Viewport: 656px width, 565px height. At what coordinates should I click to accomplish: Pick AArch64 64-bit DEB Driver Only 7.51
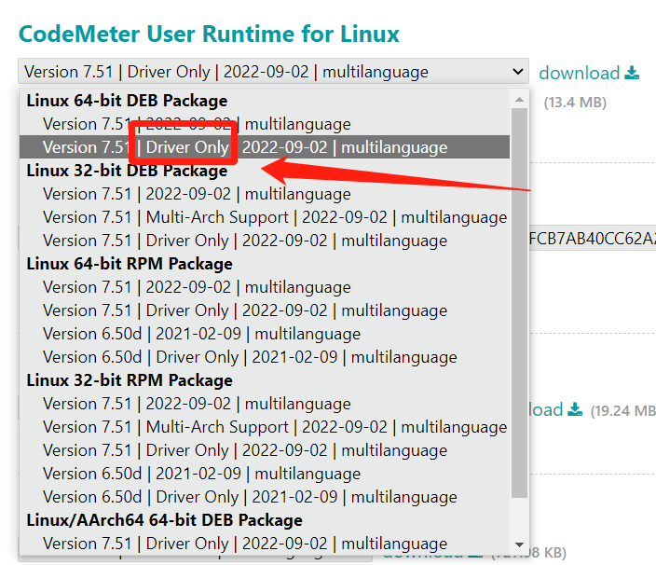pos(244,544)
